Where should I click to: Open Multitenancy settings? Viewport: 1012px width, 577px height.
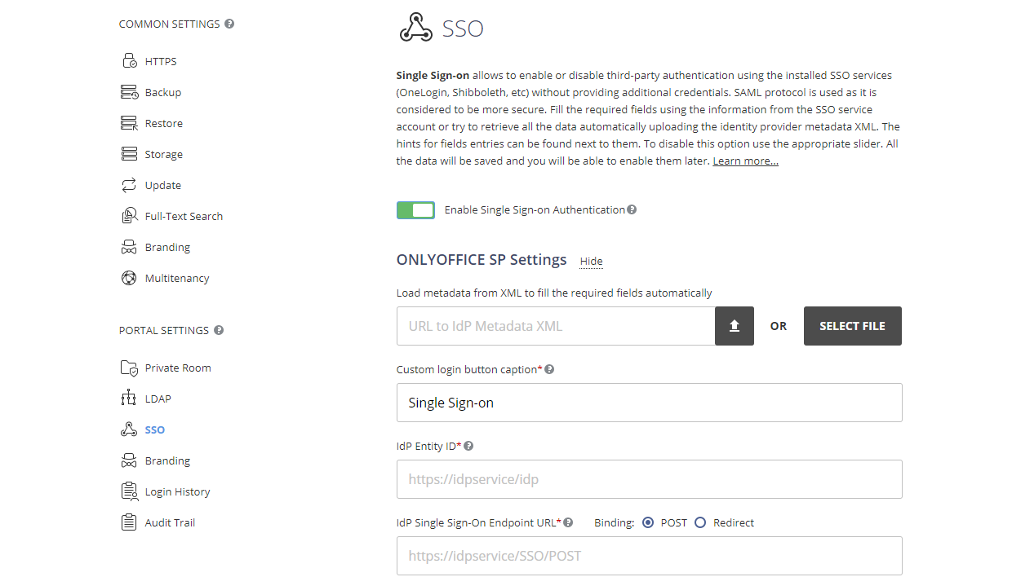(177, 278)
